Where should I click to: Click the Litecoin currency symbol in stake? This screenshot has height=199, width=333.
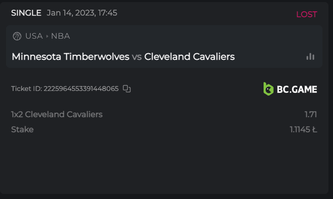(314, 130)
